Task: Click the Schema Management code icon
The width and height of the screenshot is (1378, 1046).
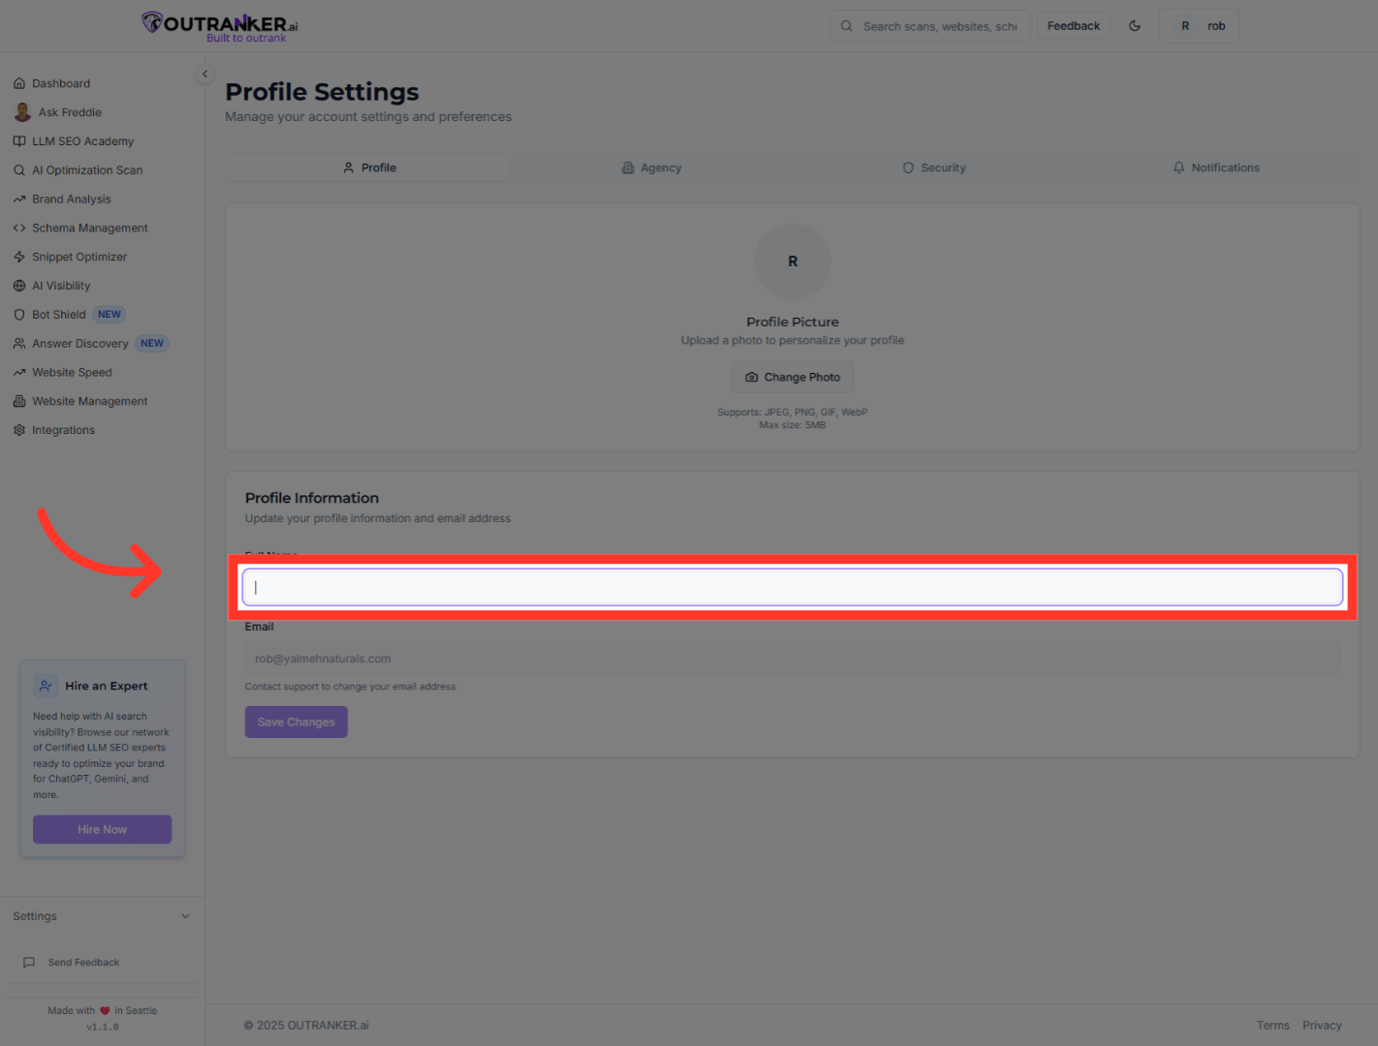Action: pos(19,228)
